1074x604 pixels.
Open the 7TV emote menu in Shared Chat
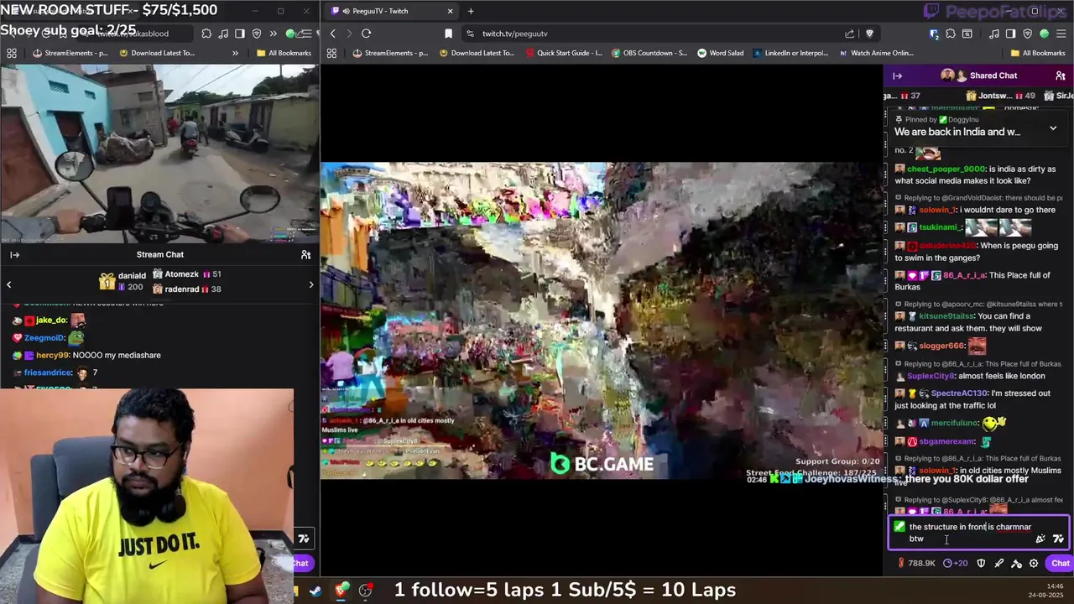pyautogui.click(x=1058, y=539)
